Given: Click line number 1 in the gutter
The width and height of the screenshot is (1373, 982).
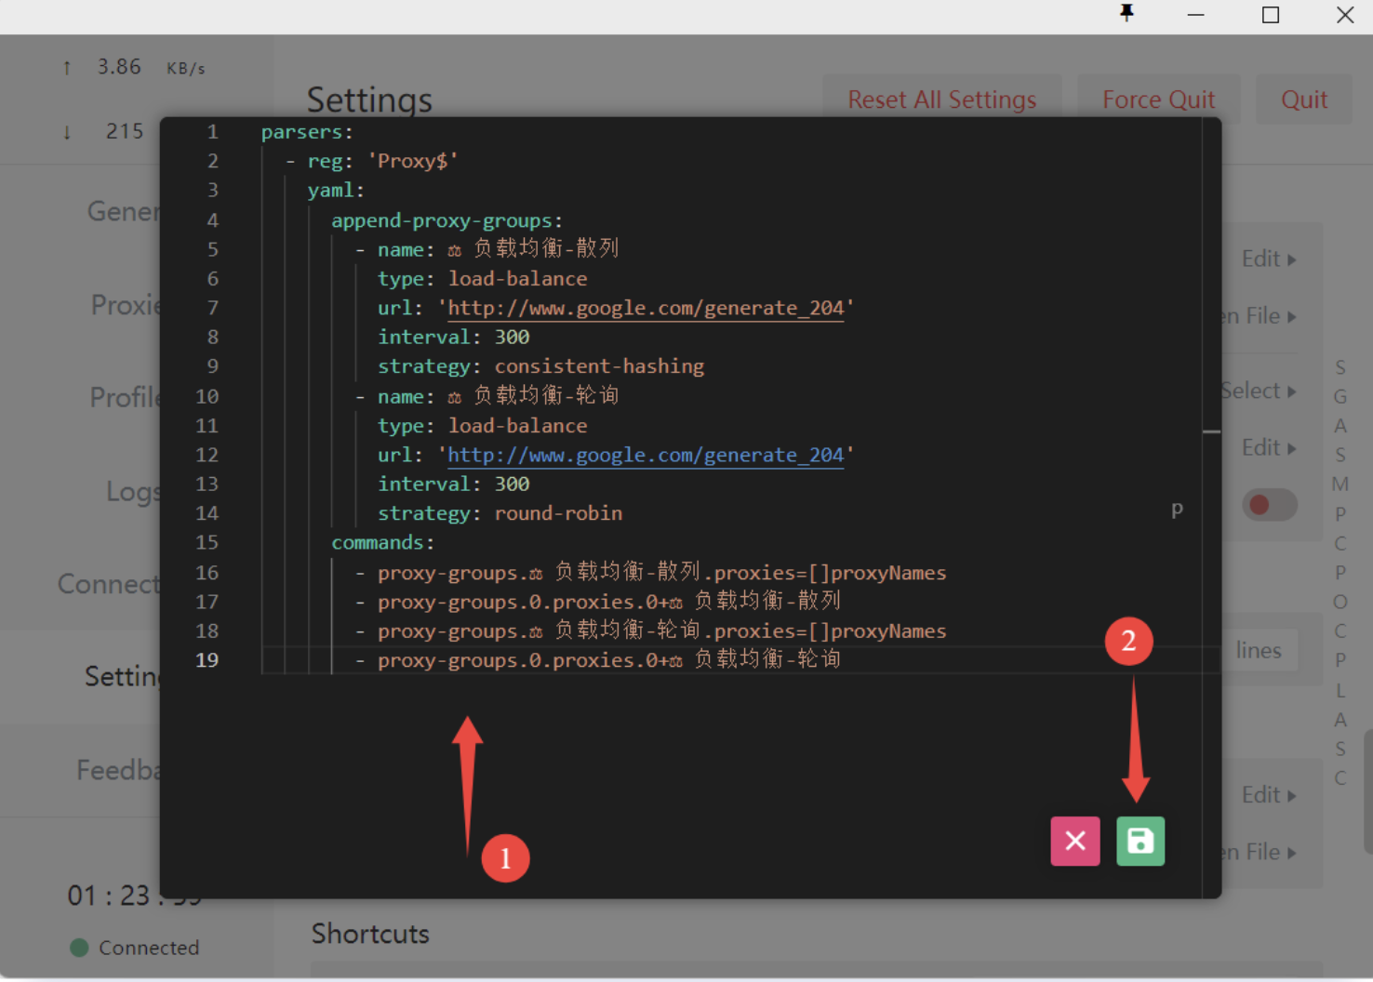Looking at the screenshot, I should [x=212, y=132].
